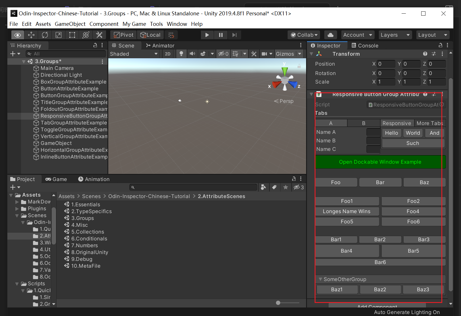Switch to the Animation tab
This screenshot has width=461, height=316.
click(94, 179)
